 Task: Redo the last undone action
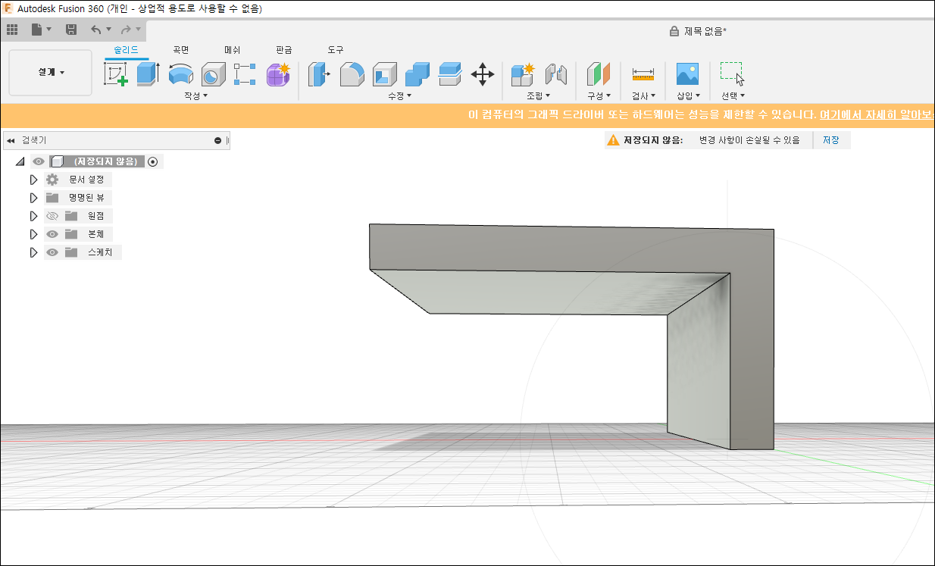tap(126, 30)
